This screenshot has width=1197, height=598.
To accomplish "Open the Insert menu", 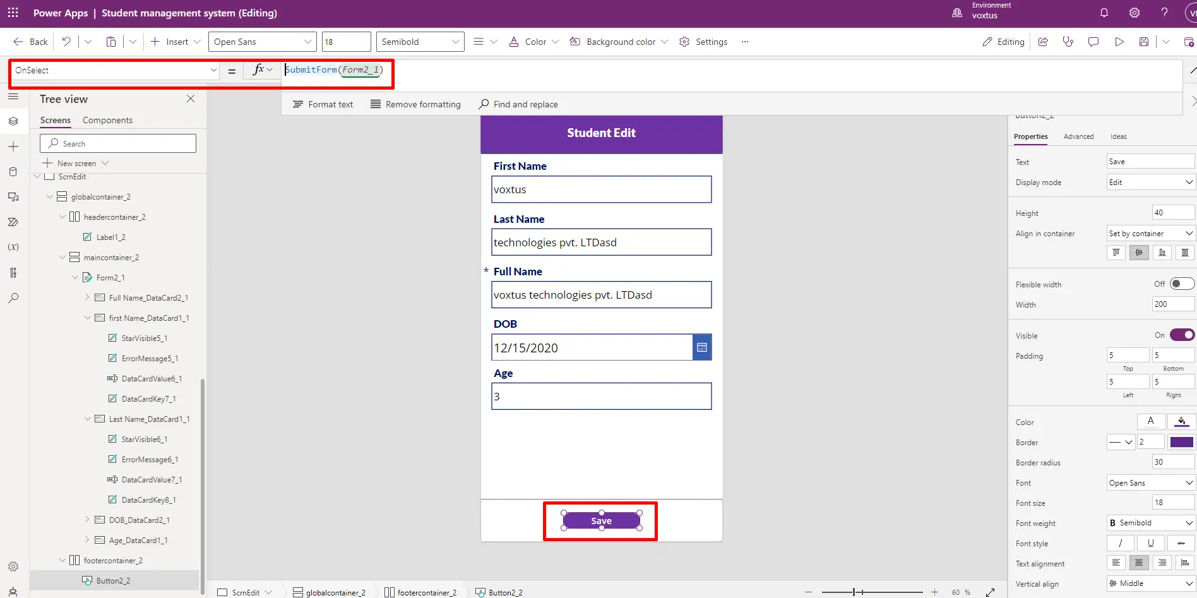I will [176, 42].
